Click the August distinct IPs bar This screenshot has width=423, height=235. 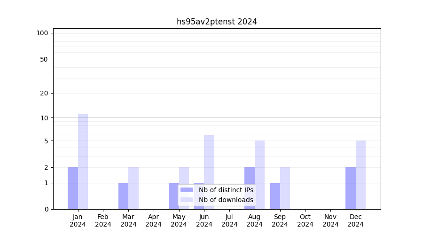(250, 188)
